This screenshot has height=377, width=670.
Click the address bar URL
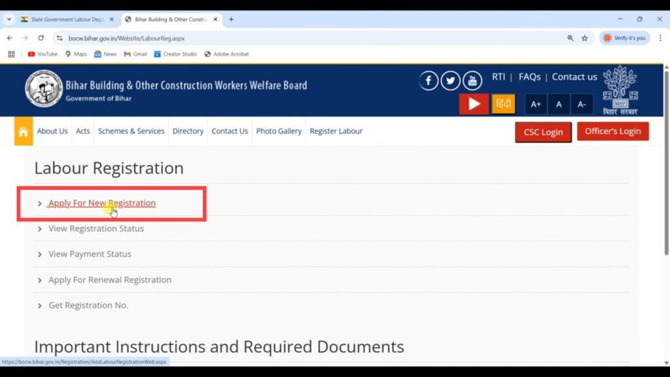pyautogui.click(x=126, y=39)
